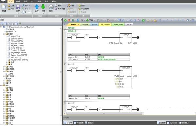Close the Main editor tab

78,24
